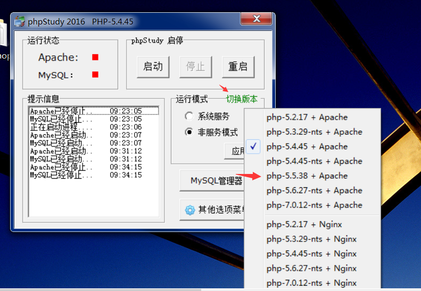Click the MySQL: status label
421x291 pixels.
pos(55,75)
